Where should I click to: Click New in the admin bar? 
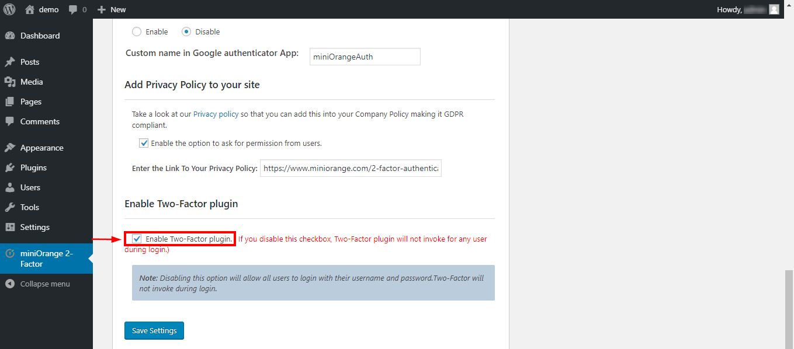[x=118, y=9]
